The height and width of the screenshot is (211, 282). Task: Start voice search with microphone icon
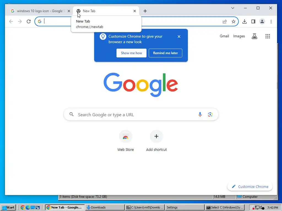click(200, 115)
